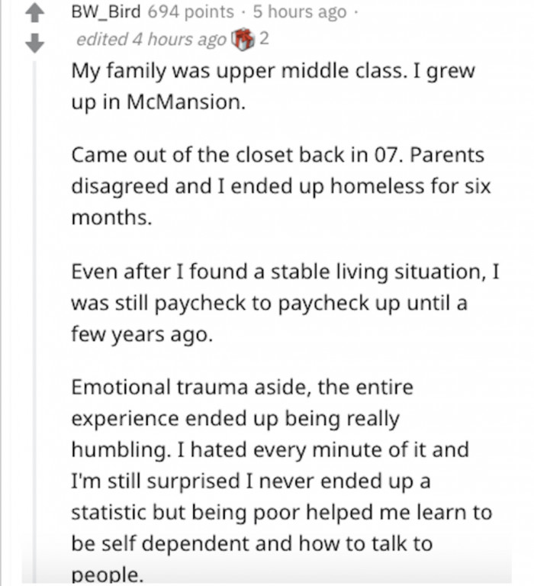Image resolution: width=534 pixels, height=586 pixels.
Task: Collapse the comment thread using vertical line
Action: (x=35, y=321)
